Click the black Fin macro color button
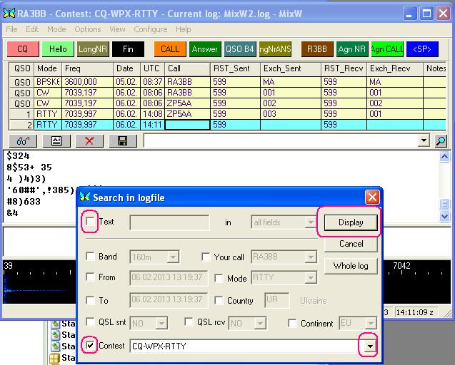This screenshot has height=365, width=455. [128, 49]
